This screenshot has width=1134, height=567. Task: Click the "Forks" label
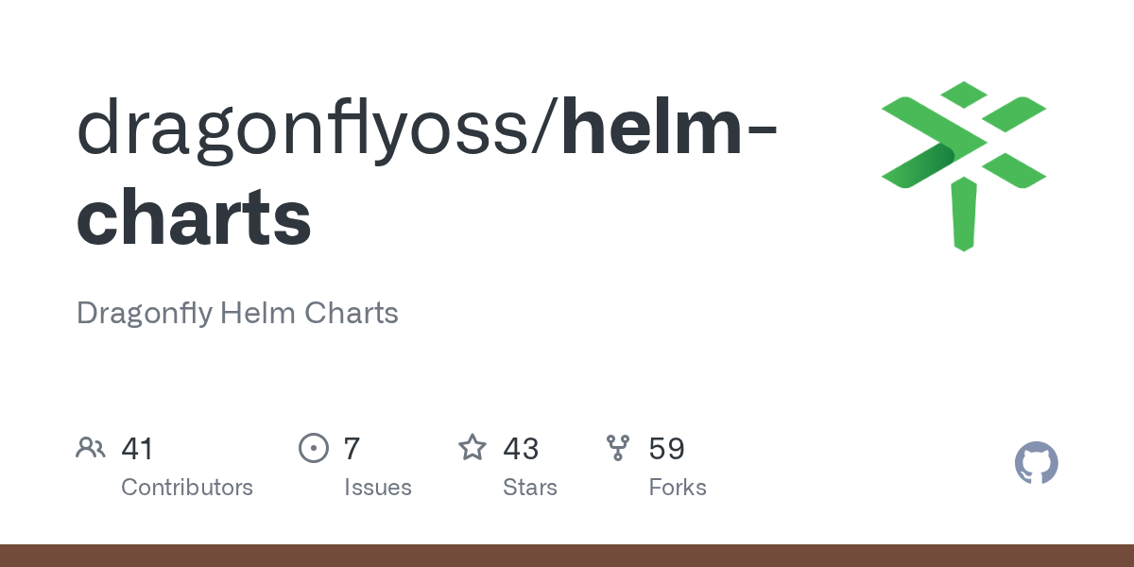[678, 488]
